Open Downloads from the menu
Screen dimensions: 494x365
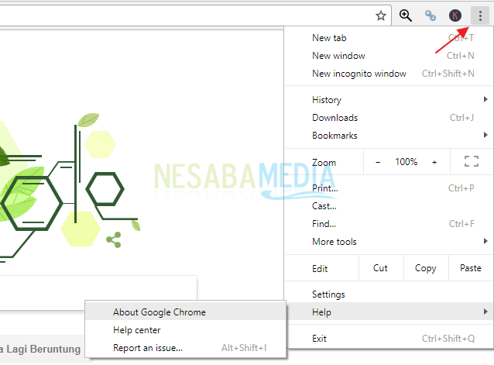tap(389, 118)
